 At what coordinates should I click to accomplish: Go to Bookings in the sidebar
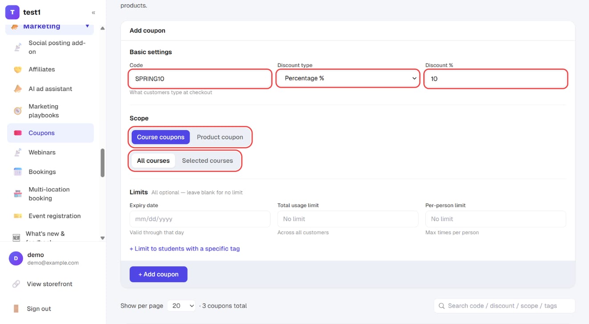pos(50,172)
